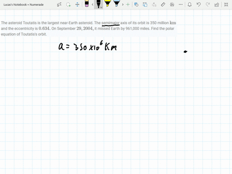Click the Lucas's Notebook » Numerade title
The image size is (232, 174).
click(24, 5)
